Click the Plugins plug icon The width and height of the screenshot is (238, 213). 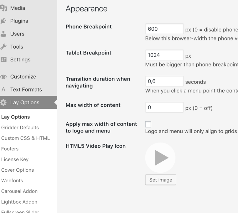[3, 21]
